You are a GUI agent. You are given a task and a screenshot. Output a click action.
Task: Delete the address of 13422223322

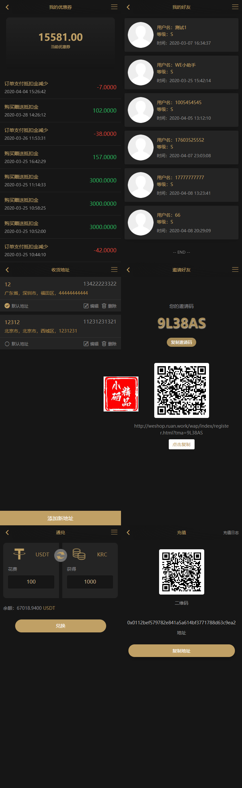click(x=109, y=306)
